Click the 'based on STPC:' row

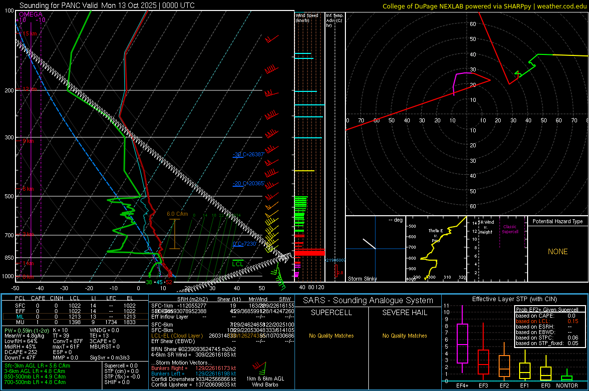click(x=547, y=338)
